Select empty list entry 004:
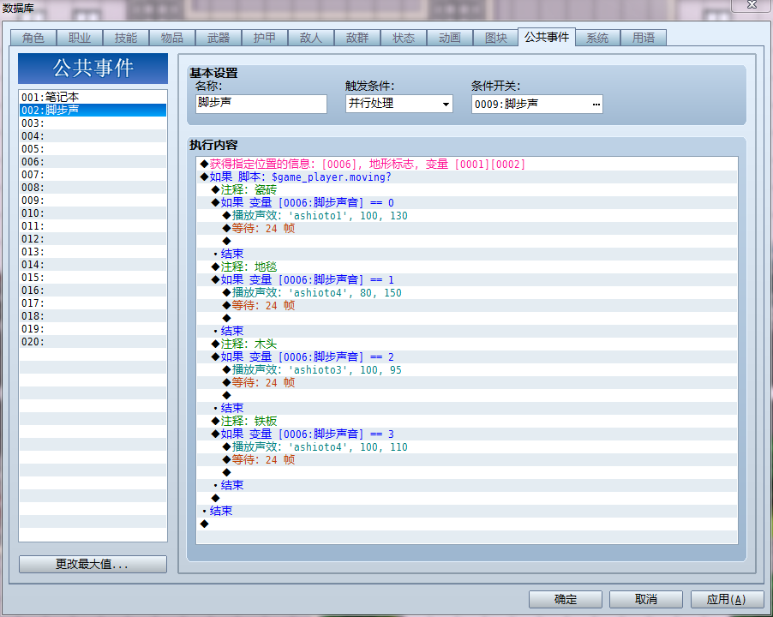773x617 pixels. tap(93, 135)
